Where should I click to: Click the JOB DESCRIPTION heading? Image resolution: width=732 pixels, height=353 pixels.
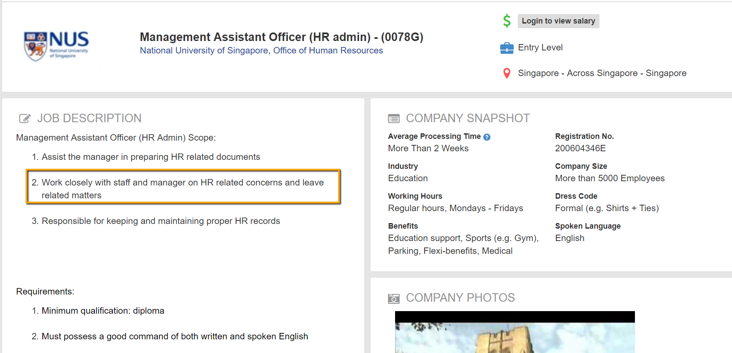(x=89, y=118)
